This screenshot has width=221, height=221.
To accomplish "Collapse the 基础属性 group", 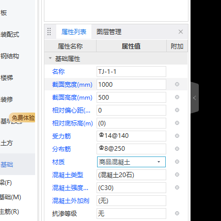I will (50, 58).
